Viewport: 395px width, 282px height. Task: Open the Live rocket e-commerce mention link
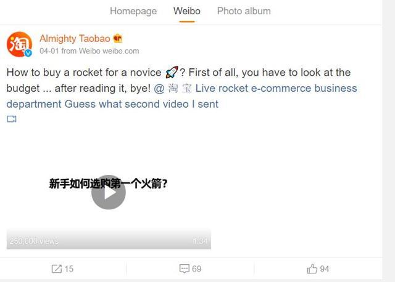coord(256,88)
